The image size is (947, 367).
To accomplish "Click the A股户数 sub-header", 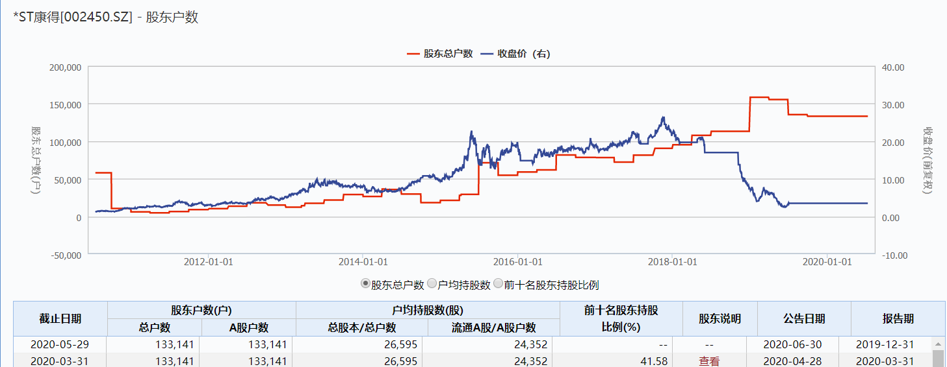I will (x=249, y=327).
